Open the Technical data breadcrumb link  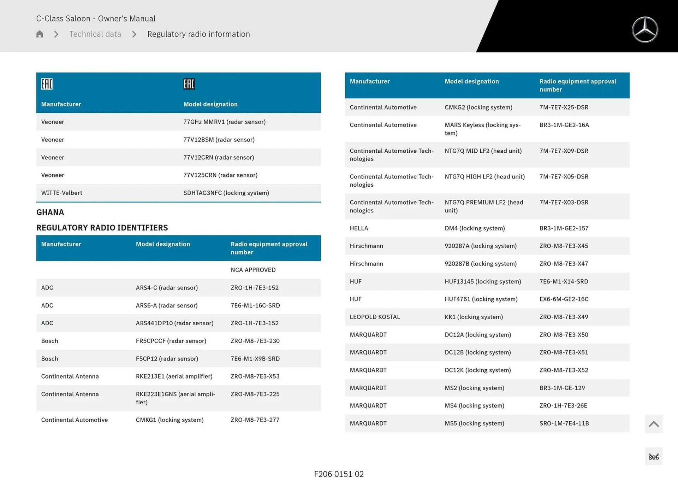(x=95, y=34)
